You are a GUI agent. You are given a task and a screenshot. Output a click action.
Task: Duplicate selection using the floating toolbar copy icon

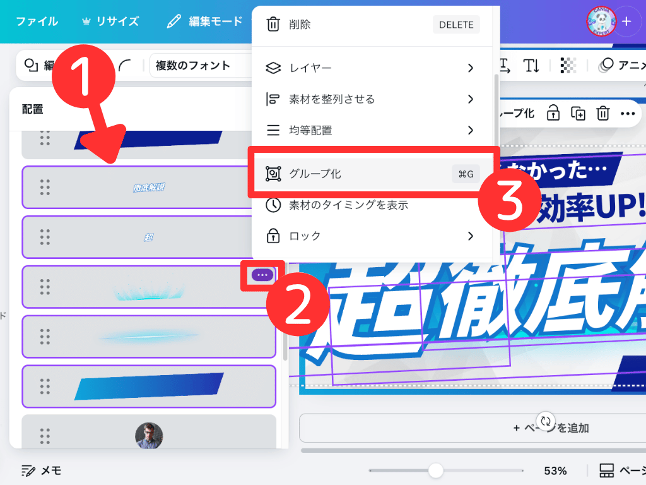(x=578, y=113)
